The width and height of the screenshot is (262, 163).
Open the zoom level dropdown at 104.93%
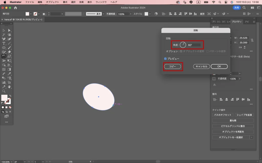coord(11,162)
